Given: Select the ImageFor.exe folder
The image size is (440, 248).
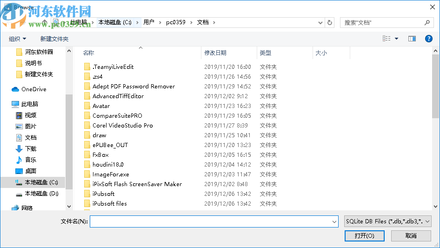Looking at the screenshot, I should tap(107, 174).
